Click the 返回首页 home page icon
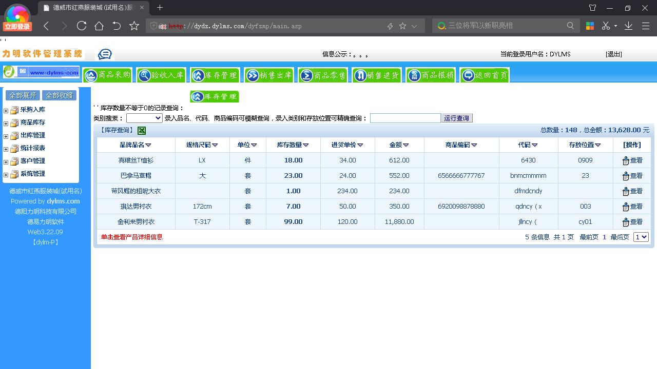The width and height of the screenshot is (657, 369). 484,75
